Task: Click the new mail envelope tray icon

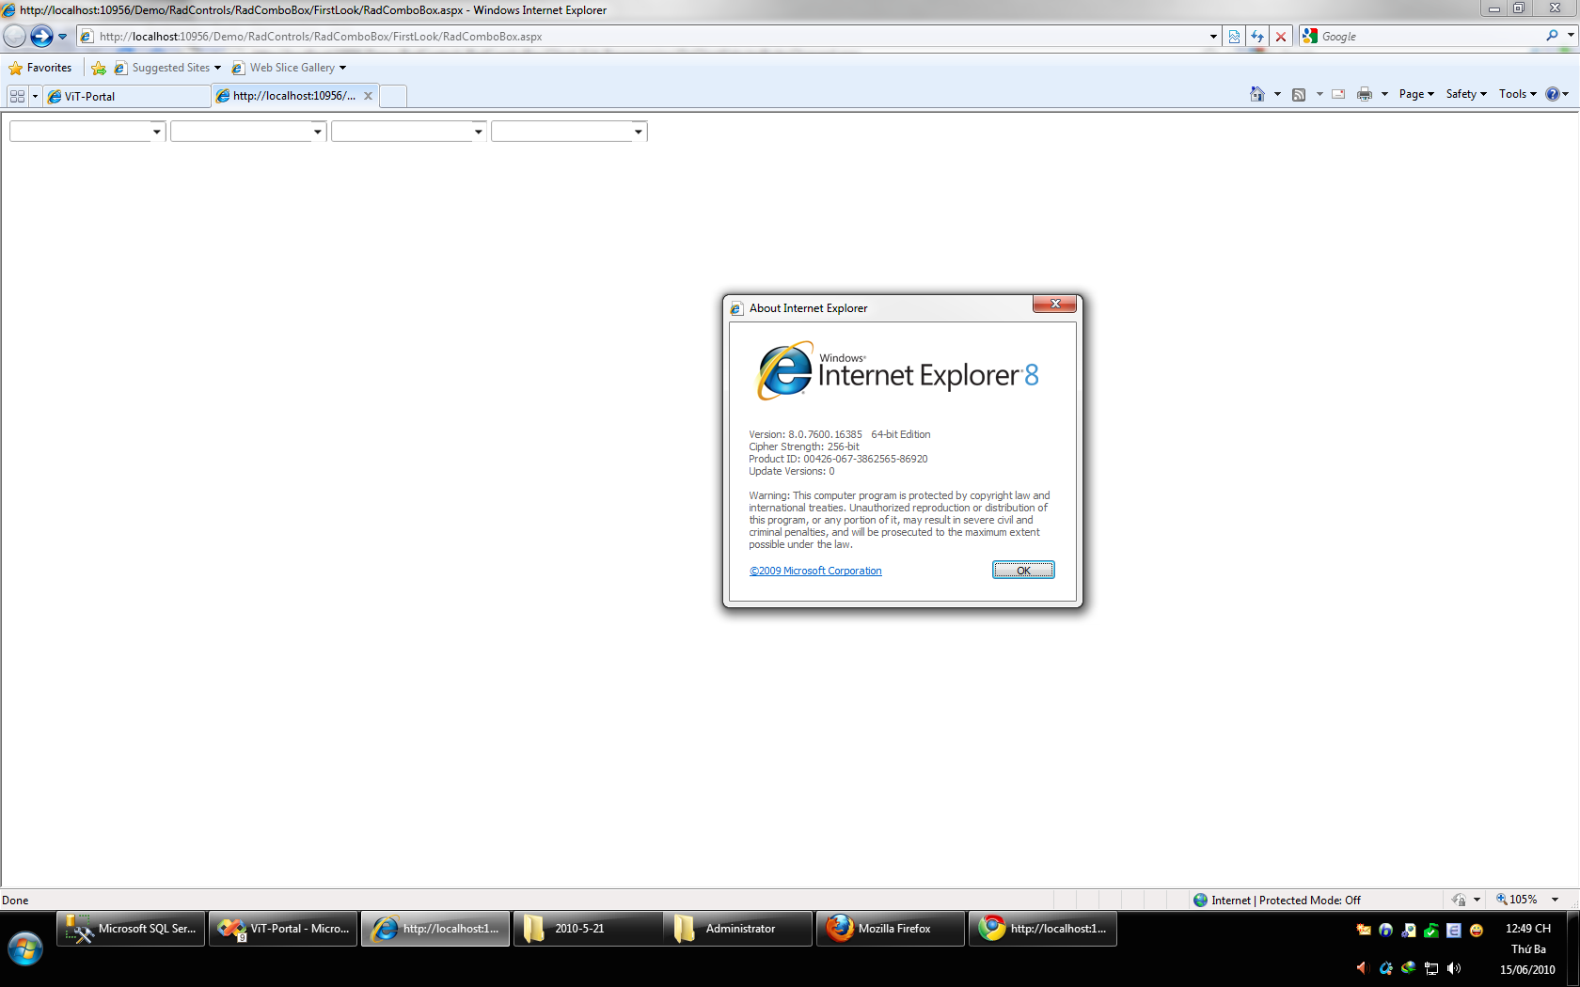Action: pyautogui.click(x=1363, y=930)
